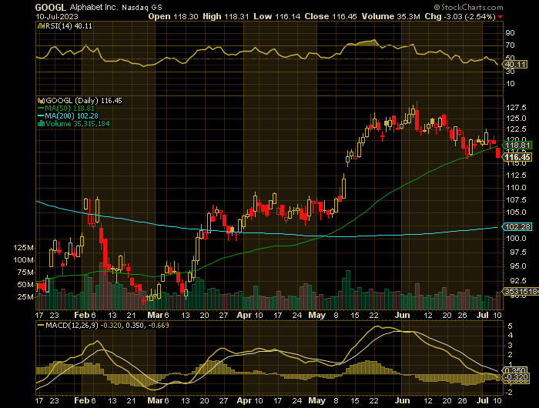The height and width of the screenshot is (408, 539).
Task: Click 'Jun' on the price chart date axis
Action: click(x=403, y=315)
